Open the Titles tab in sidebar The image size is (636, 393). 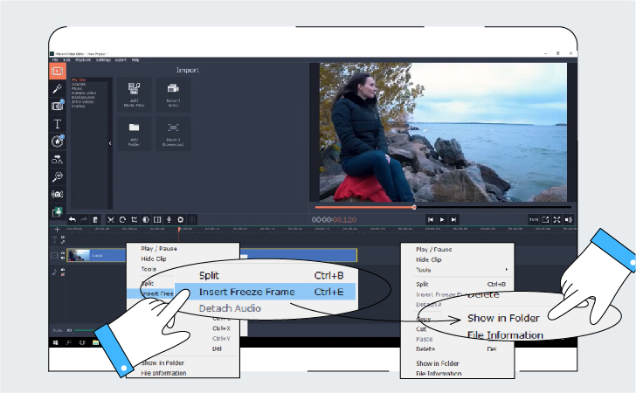57,124
